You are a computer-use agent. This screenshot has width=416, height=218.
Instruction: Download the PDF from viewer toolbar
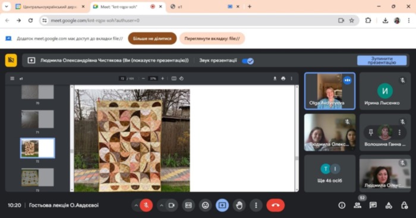[275, 78]
